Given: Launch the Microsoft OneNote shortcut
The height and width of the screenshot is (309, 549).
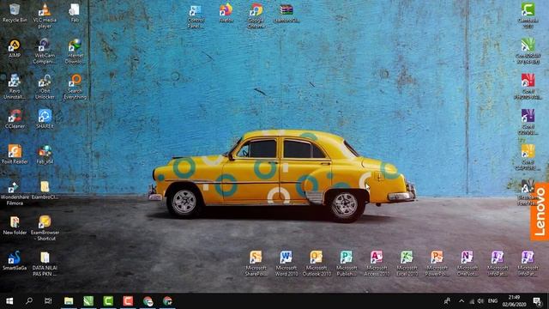Looking at the screenshot, I should click(x=467, y=264).
